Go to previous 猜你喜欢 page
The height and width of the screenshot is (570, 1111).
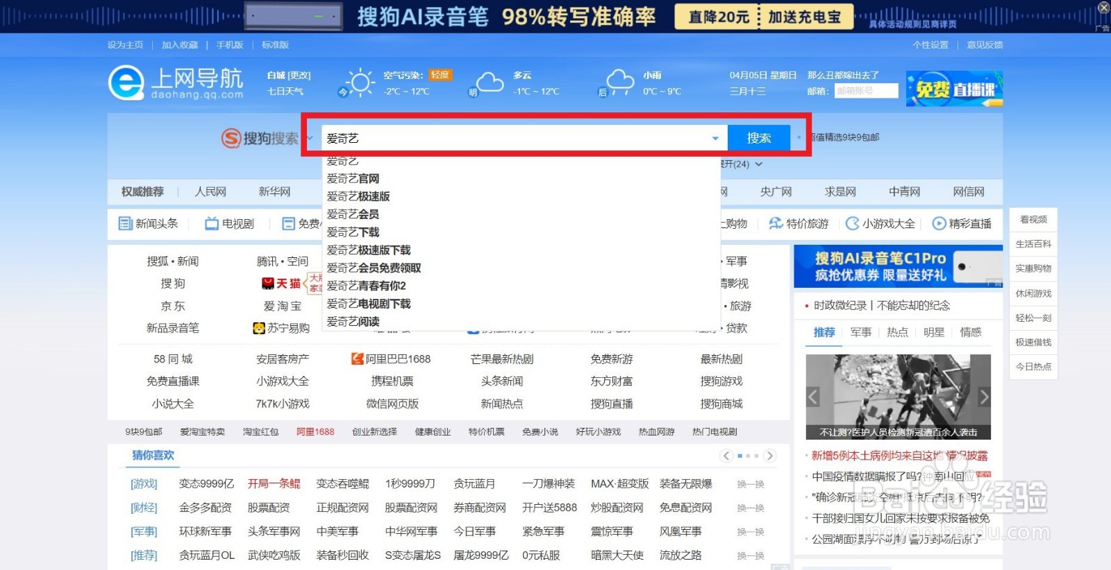726,456
